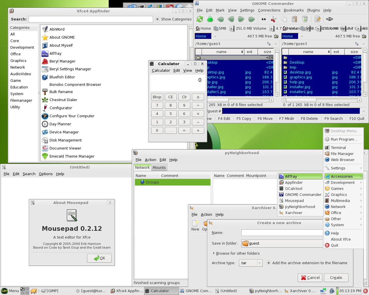The image size is (369, 295).
Task: Select the Groups row in pyNeighborhood
Action: [172, 182]
